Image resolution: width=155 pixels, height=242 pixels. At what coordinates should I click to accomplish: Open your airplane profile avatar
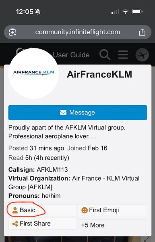tap(142, 55)
